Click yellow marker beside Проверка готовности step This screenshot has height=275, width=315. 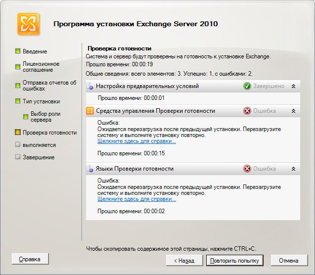(18, 132)
